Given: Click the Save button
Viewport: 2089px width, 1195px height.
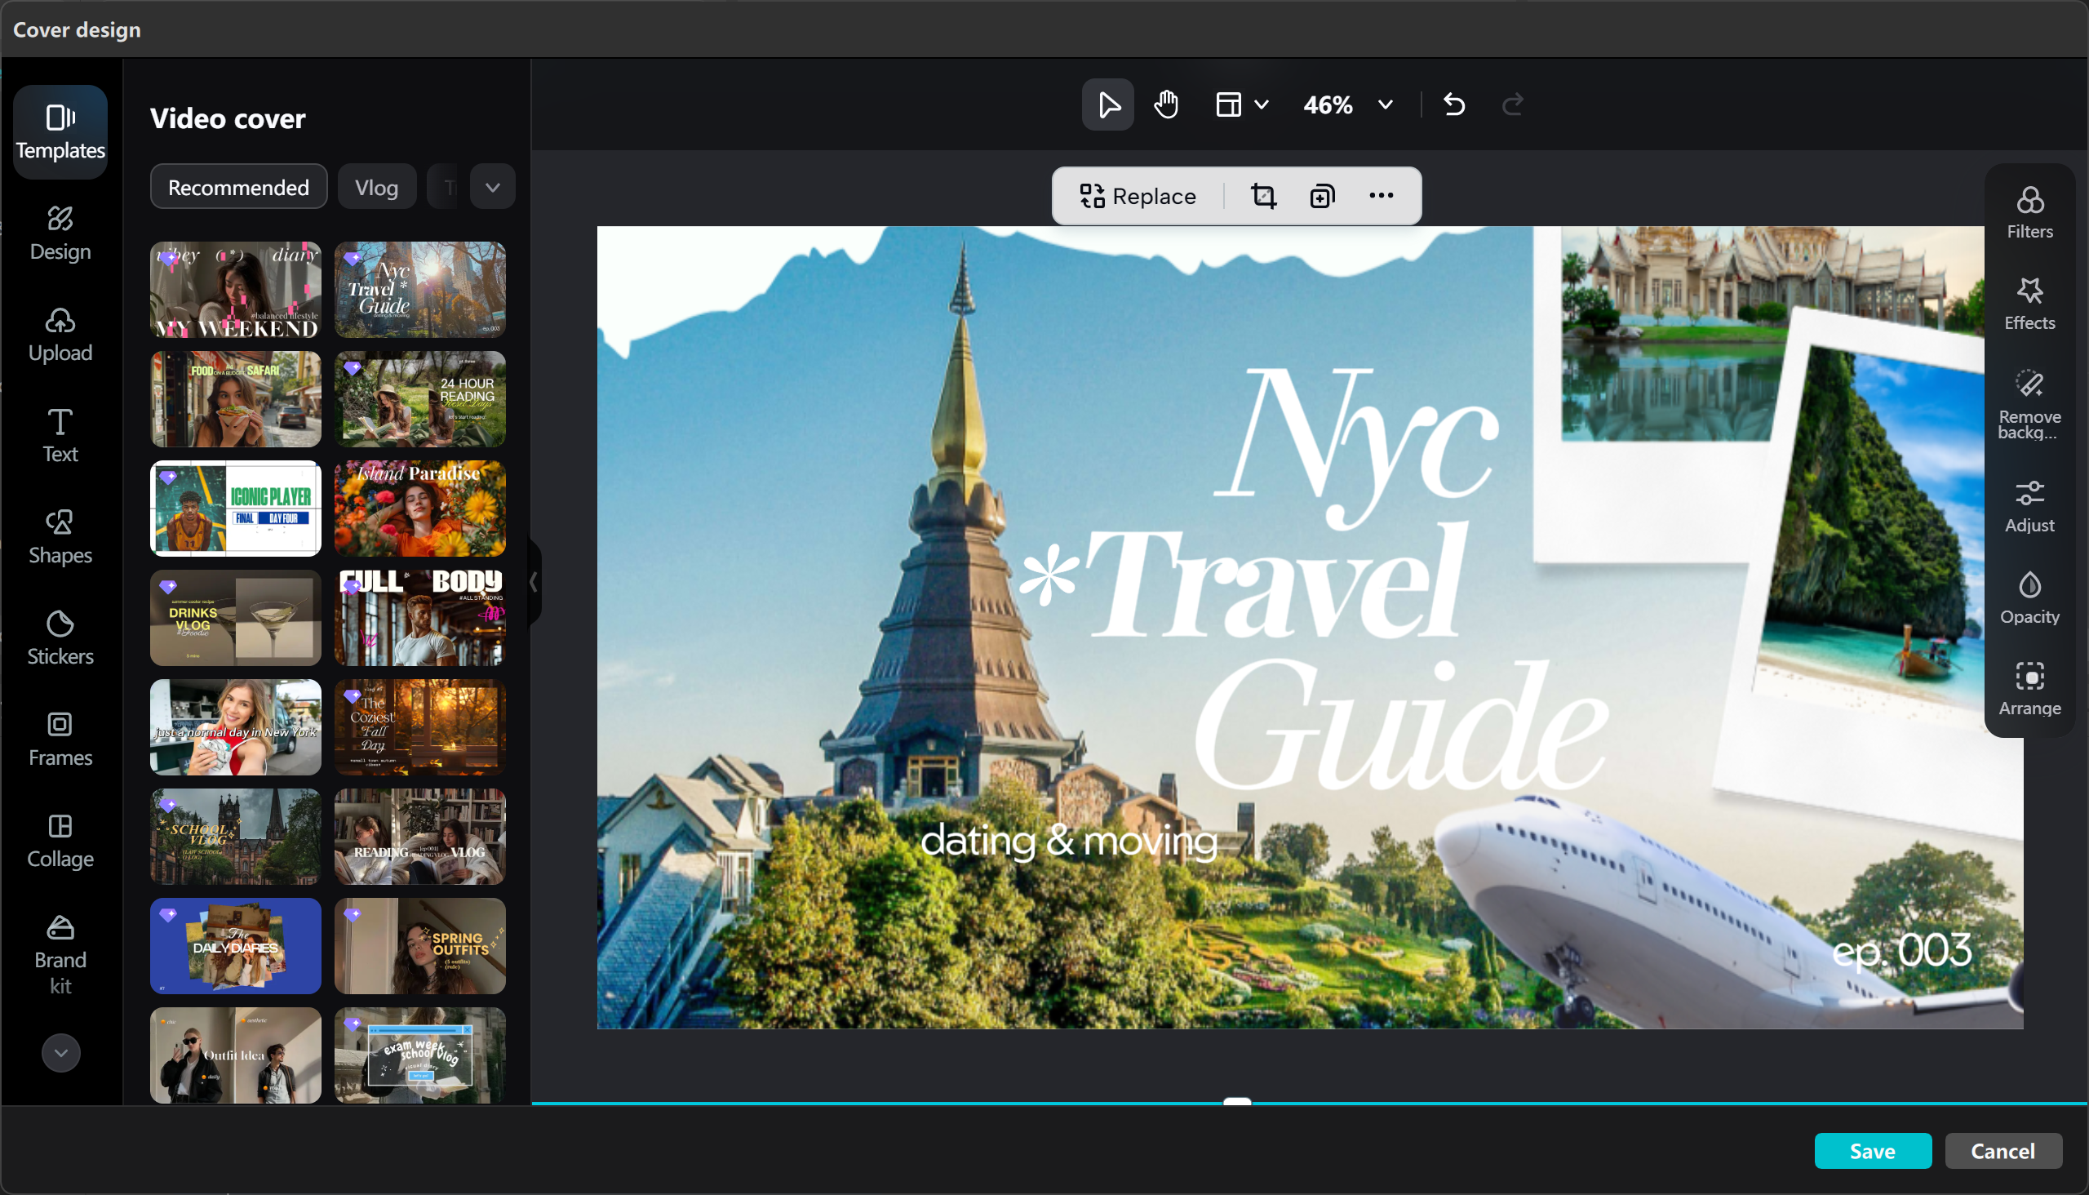Looking at the screenshot, I should click(x=1872, y=1151).
